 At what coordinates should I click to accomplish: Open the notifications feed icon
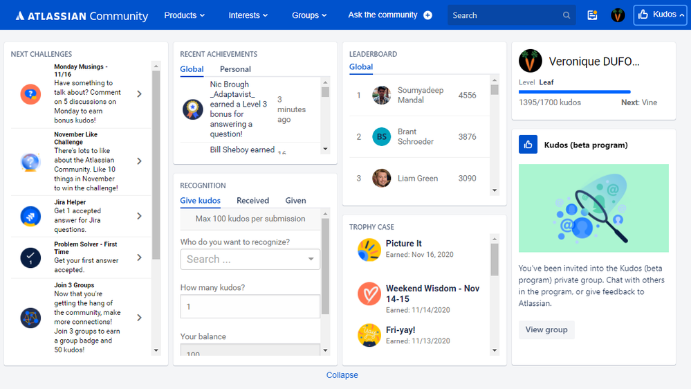pos(592,15)
